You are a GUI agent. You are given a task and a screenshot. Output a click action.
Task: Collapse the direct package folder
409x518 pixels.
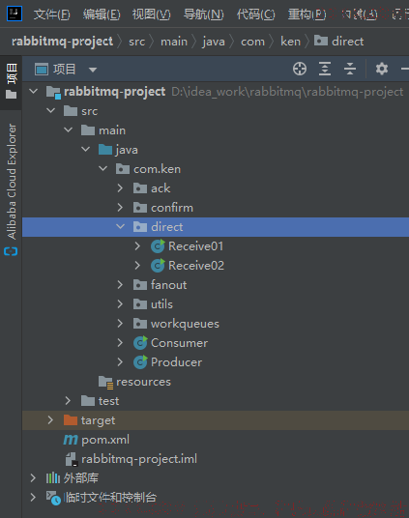coord(120,226)
